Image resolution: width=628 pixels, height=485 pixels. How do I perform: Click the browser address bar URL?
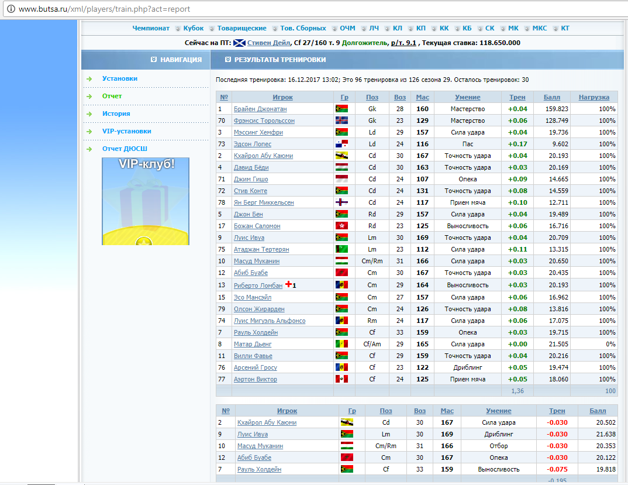coord(104,9)
